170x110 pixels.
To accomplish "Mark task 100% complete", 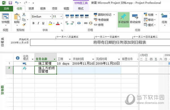I will tap(87, 16).
